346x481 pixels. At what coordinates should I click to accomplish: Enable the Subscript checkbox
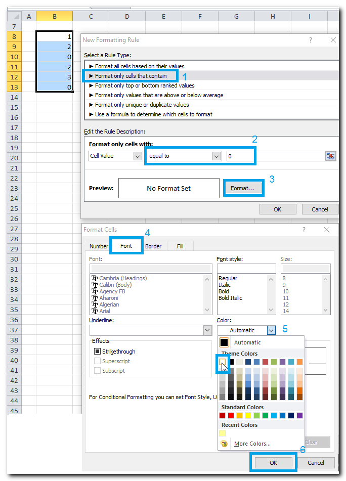[98, 371]
